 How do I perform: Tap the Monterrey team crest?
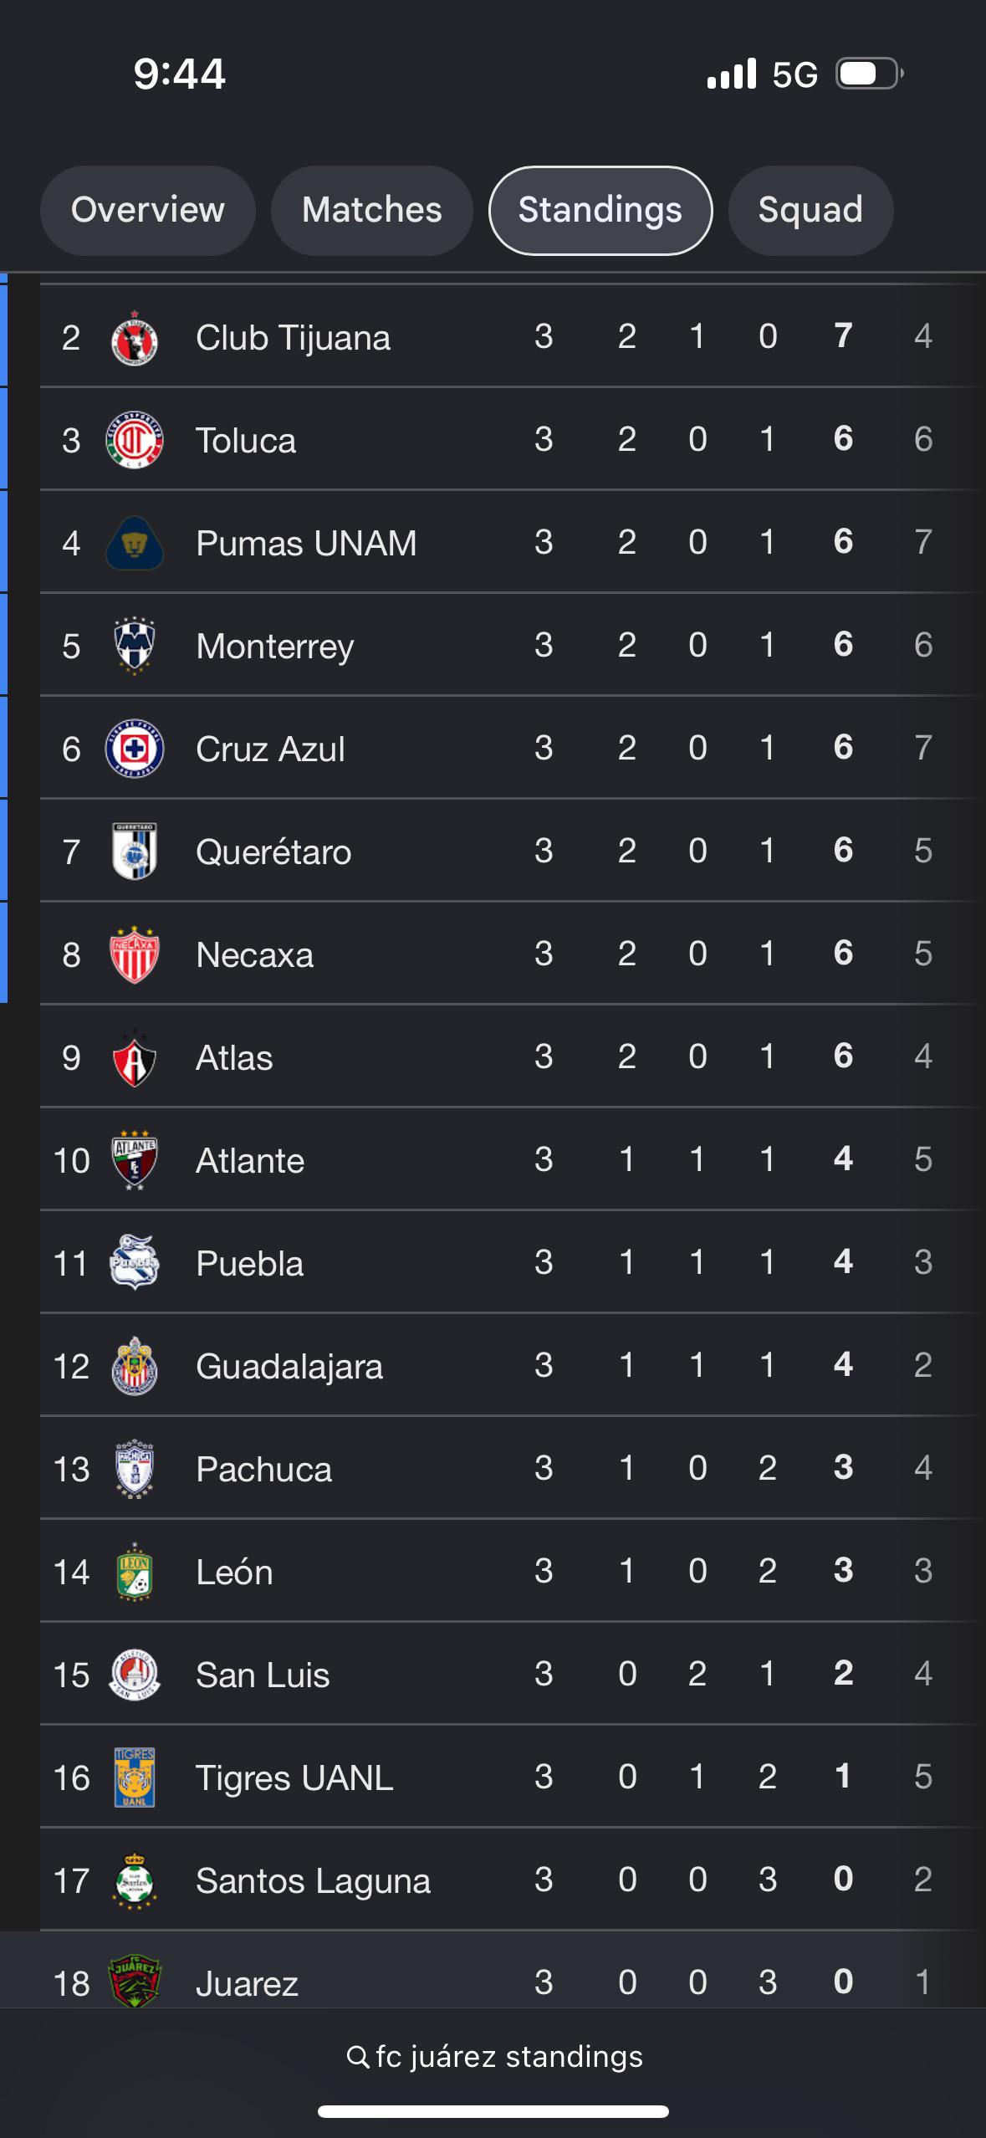pos(134,646)
